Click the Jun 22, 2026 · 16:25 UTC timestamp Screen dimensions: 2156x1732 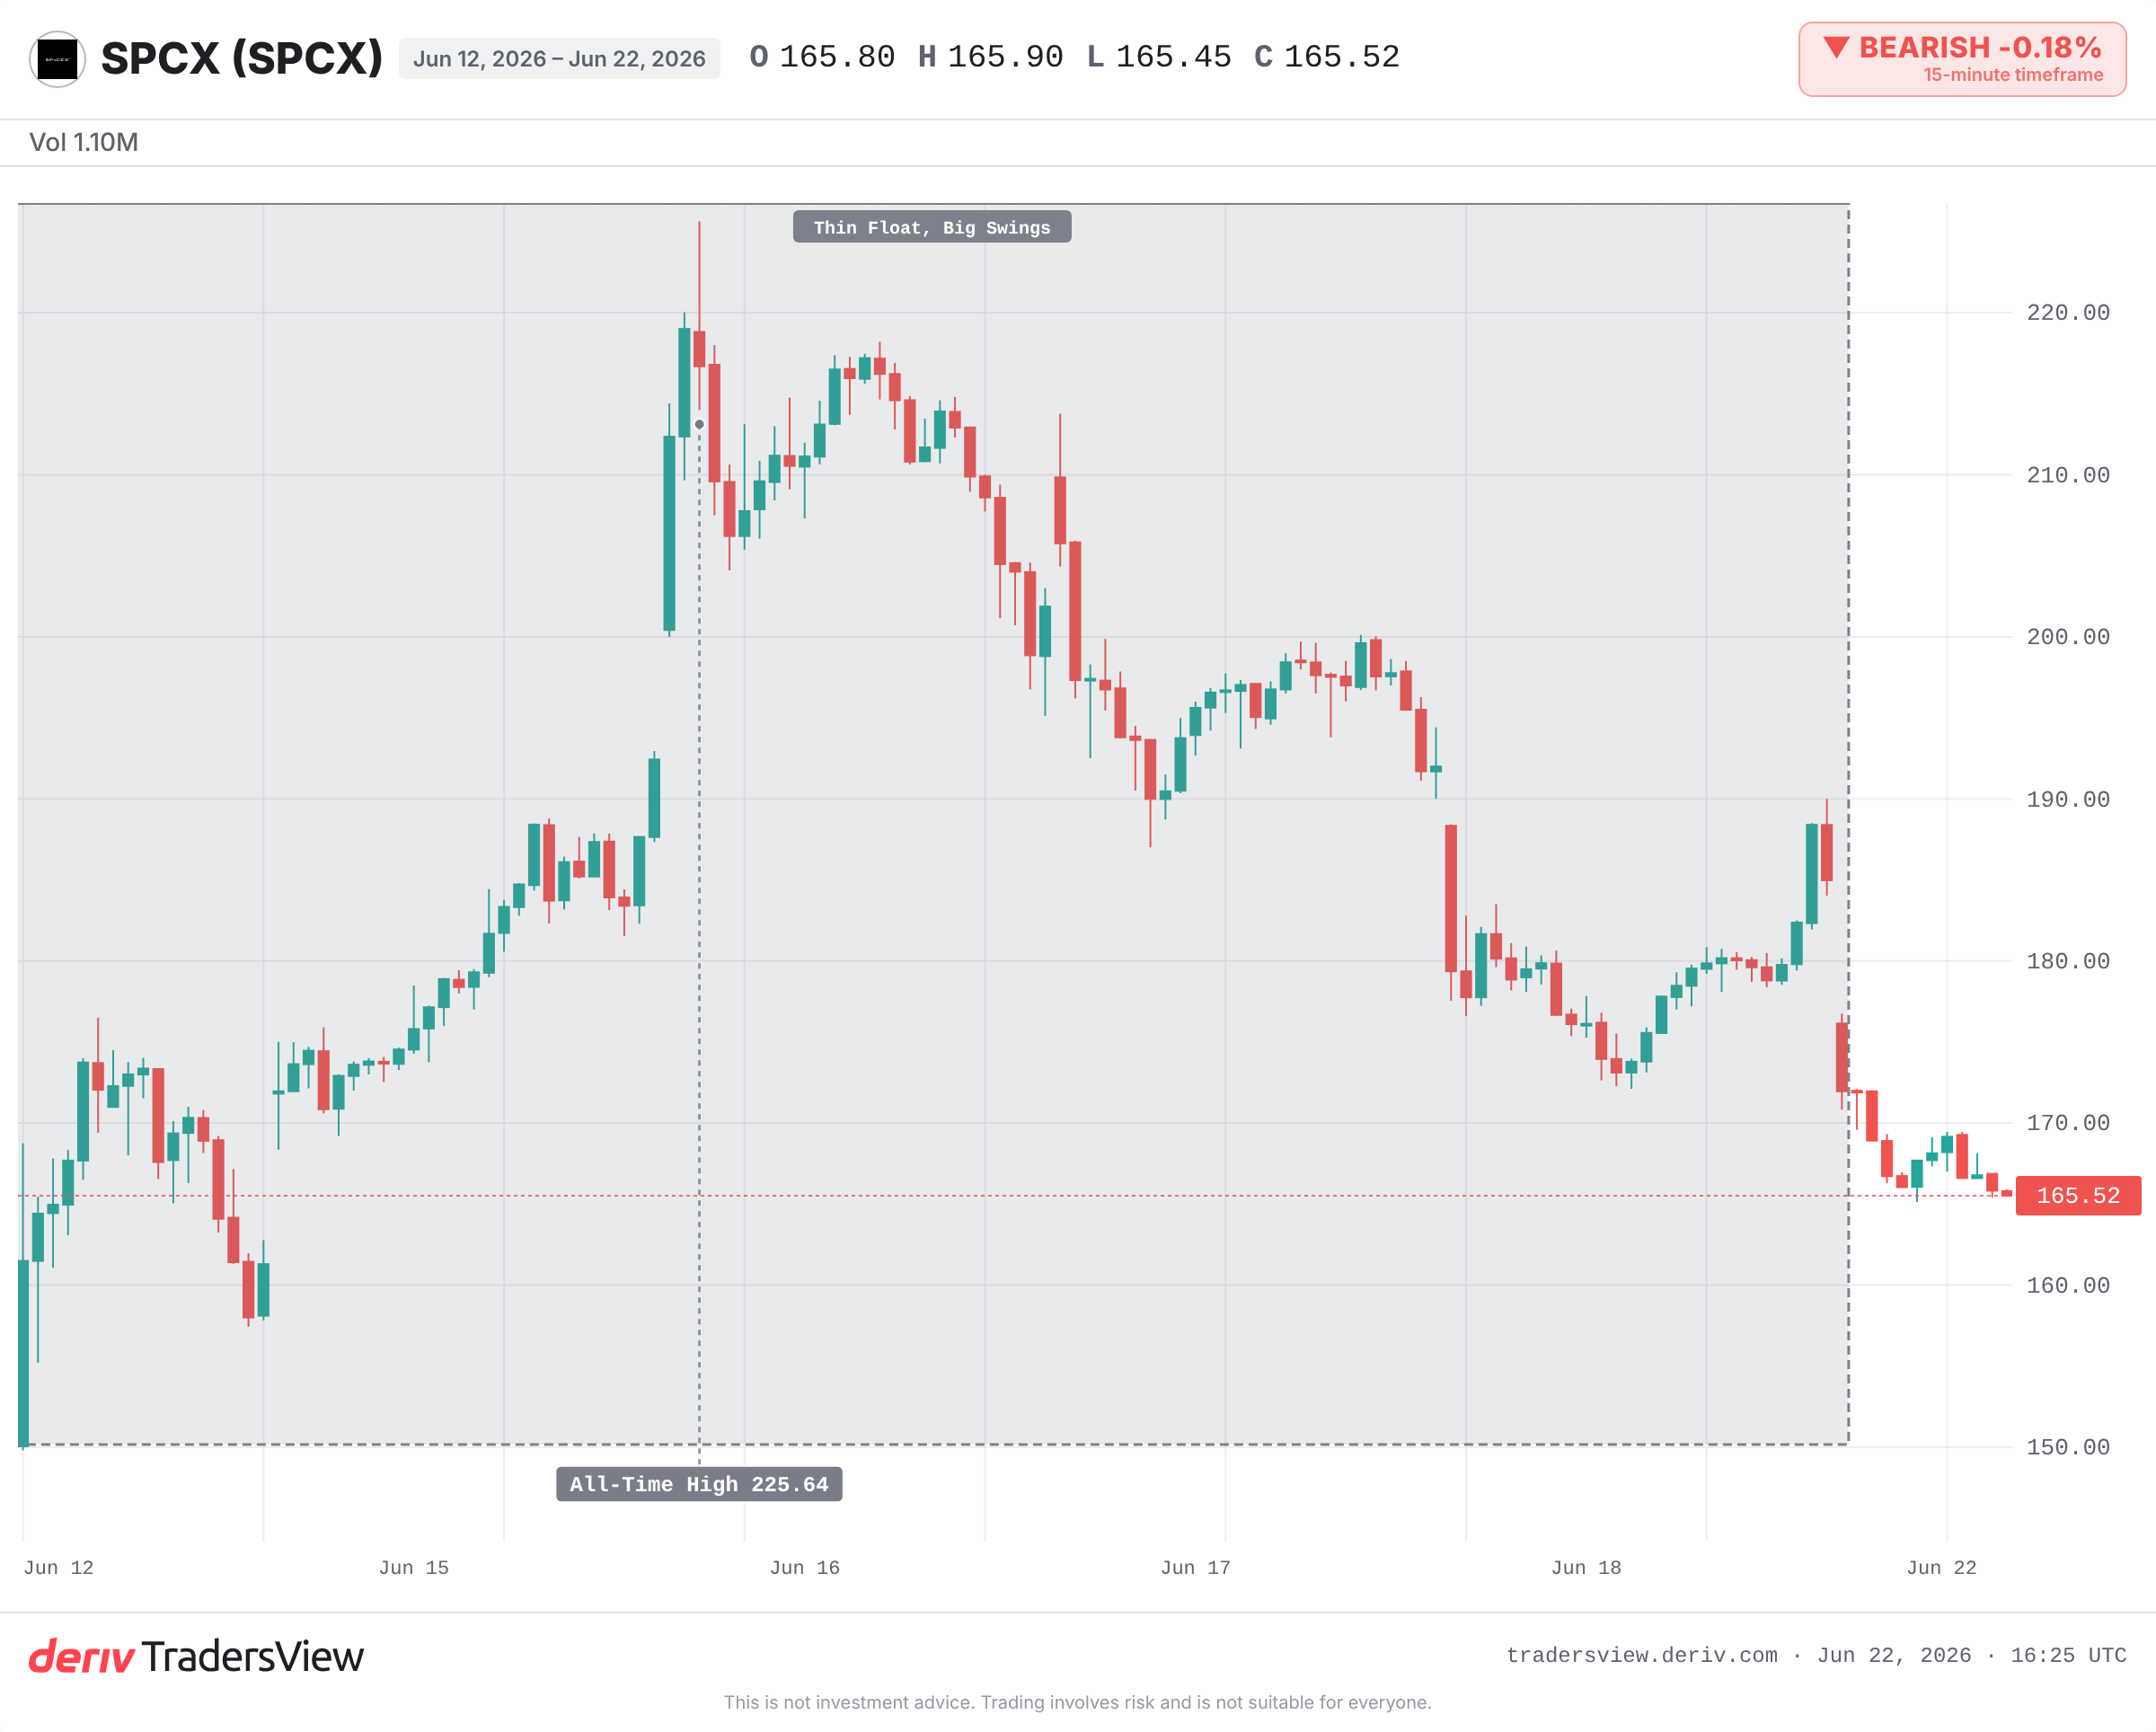(1972, 1655)
